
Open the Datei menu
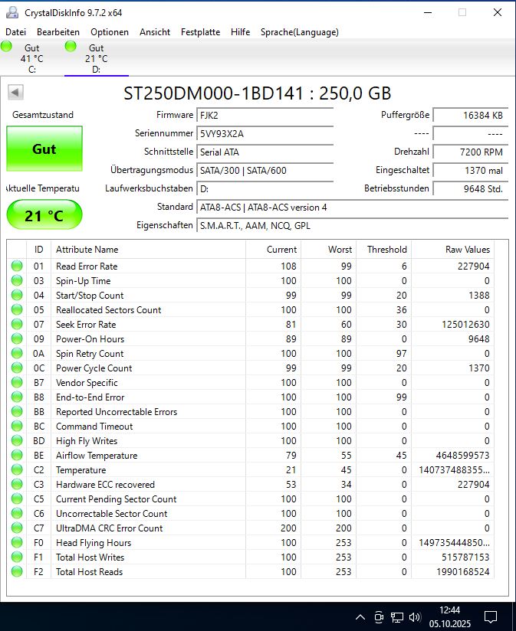pyautogui.click(x=15, y=32)
